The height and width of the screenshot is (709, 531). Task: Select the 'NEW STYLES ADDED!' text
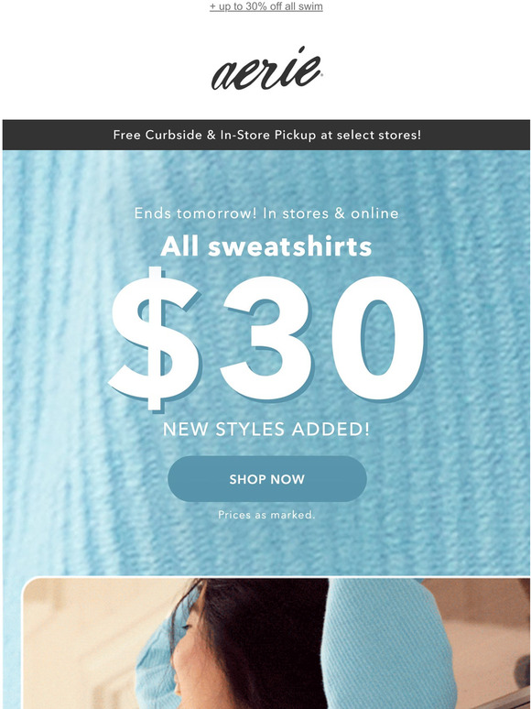pos(266,429)
